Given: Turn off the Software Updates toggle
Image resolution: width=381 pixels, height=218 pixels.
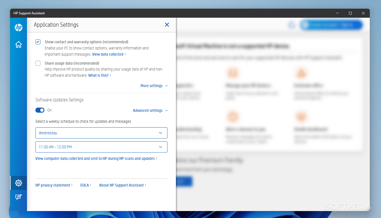Looking at the screenshot, I should pos(40,110).
